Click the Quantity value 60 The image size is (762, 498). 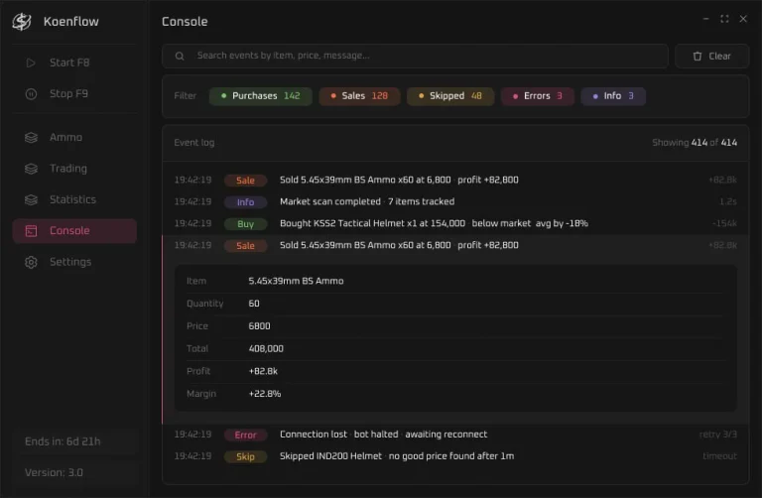click(254, 304)
